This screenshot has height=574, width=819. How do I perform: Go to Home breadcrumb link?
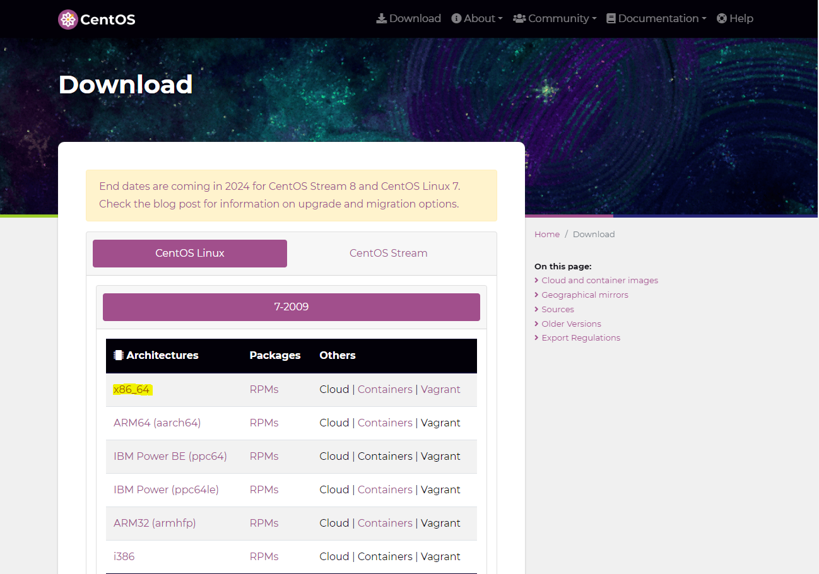547,234
